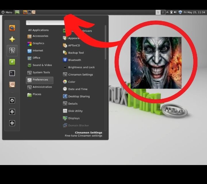Open the calendar from the clock

click(194, 12)
